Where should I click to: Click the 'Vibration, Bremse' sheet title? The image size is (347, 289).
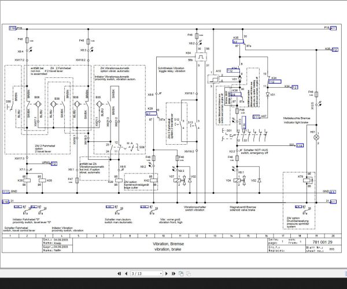(x=168, y=244)
